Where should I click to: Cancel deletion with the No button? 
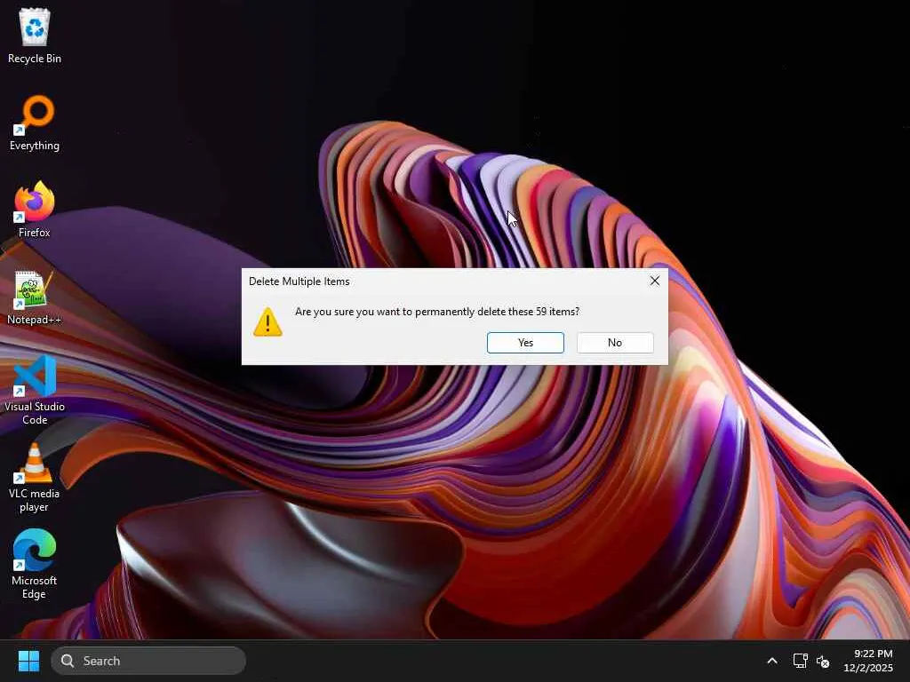(615, 343)
